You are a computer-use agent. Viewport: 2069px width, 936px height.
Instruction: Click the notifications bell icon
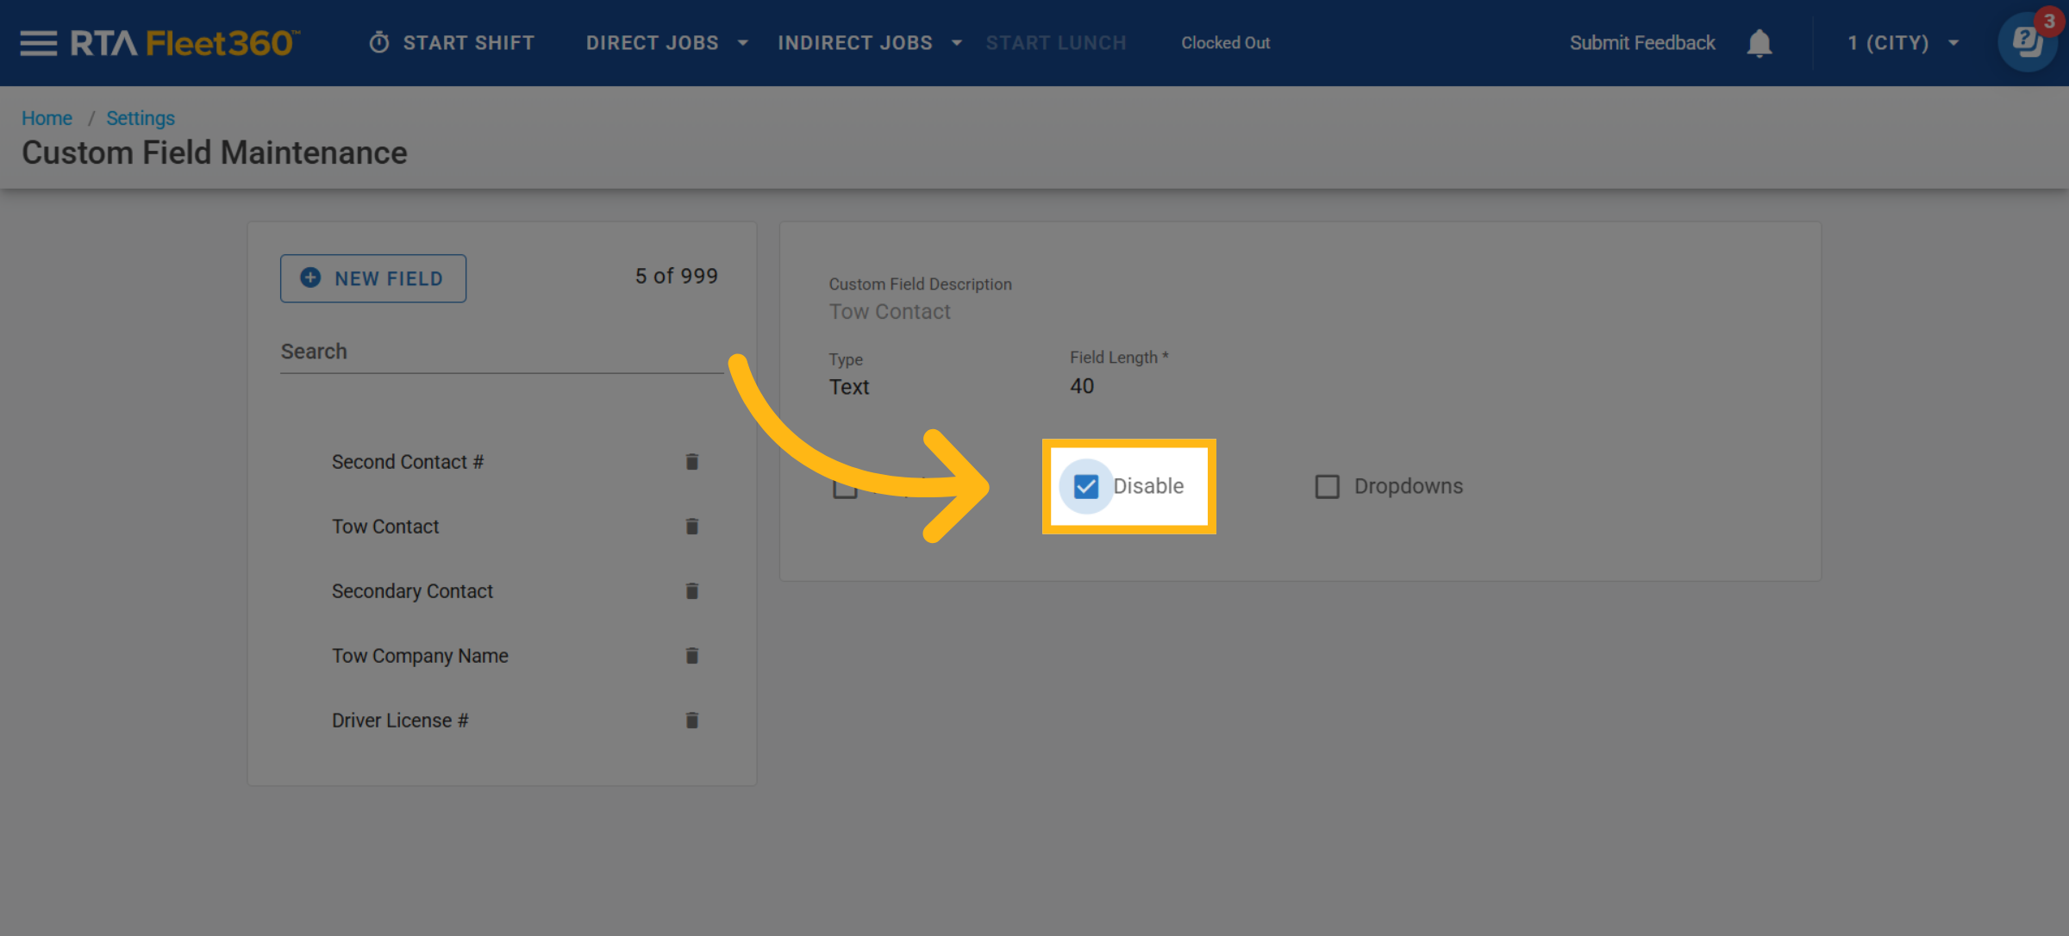[x=1759, y=43]
